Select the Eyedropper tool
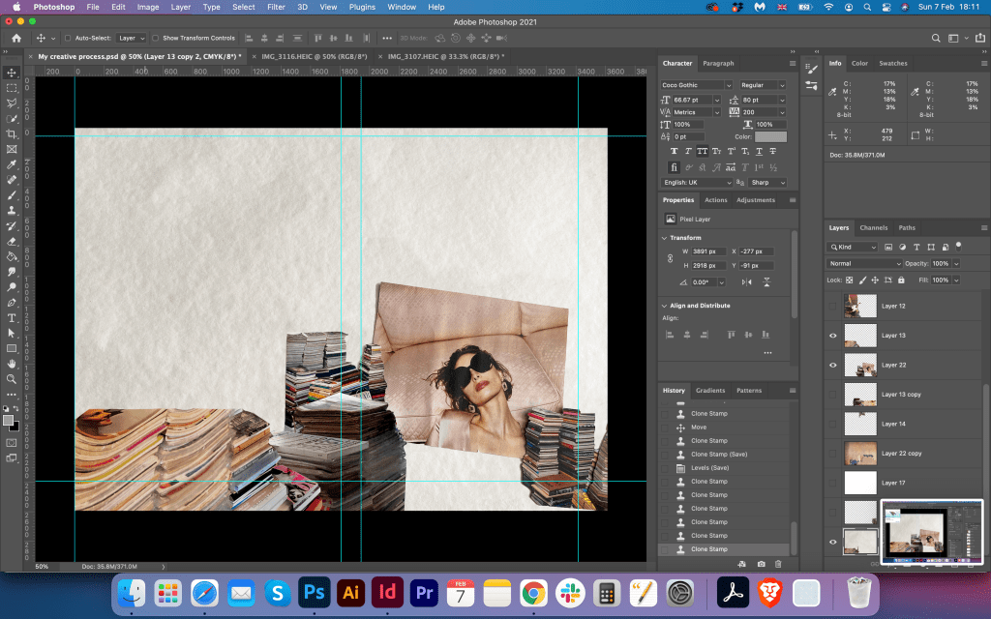Image resolution: width=991 pixels, height=619 pixels. (x=12, y=164)
